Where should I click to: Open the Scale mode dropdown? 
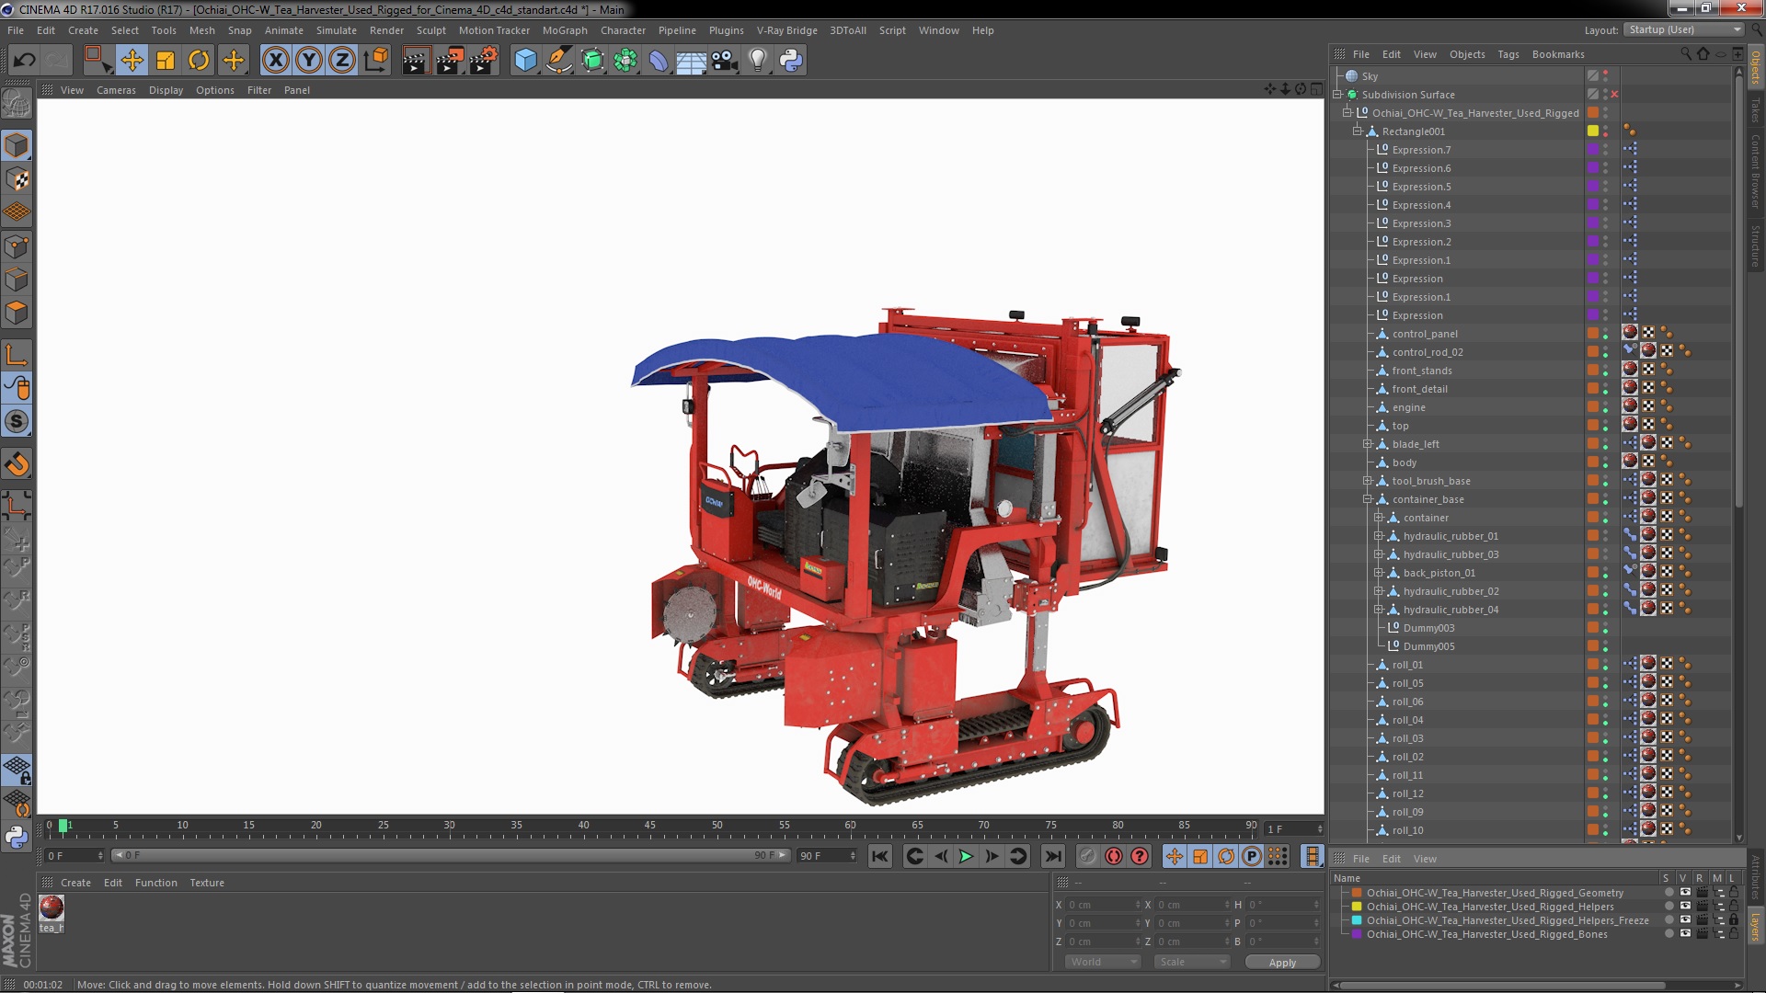pyautogui.click(x=1192, y=962)
